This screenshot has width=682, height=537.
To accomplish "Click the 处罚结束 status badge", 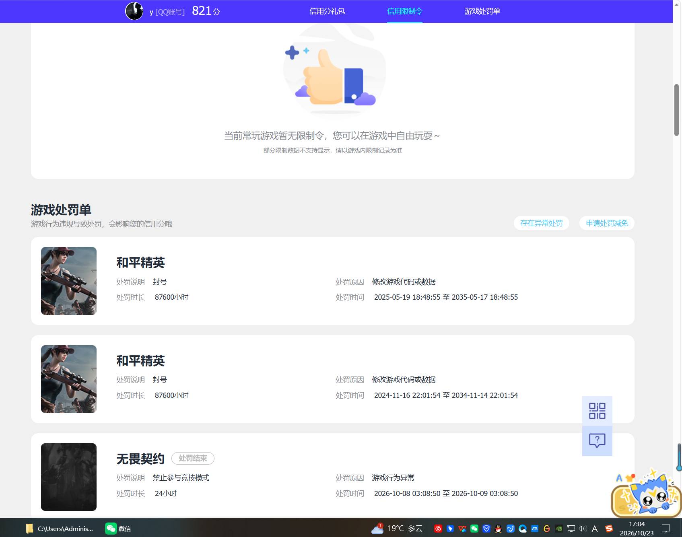I will 193,459.
